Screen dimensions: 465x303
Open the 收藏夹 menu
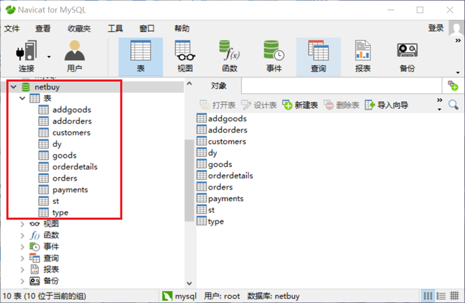tap(79, 28)
